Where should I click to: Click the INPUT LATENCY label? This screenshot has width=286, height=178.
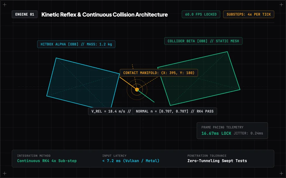click(x=114, y=156)
